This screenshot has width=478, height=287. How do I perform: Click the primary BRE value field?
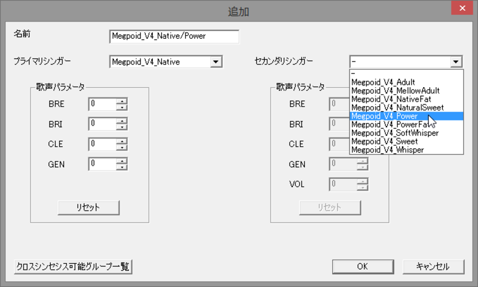click(x=102, y=104)
